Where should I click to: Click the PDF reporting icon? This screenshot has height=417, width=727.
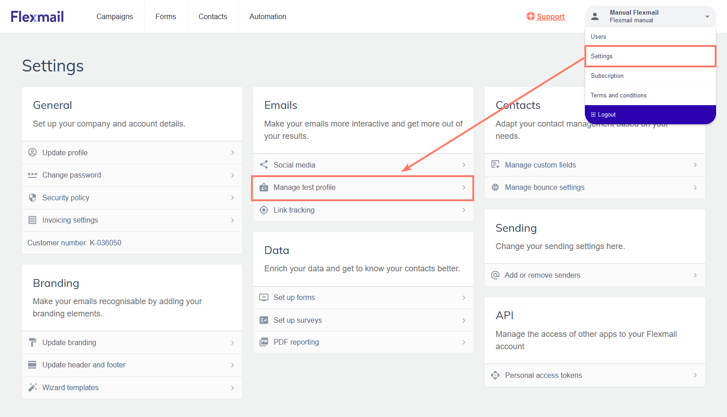coord(264,342)
